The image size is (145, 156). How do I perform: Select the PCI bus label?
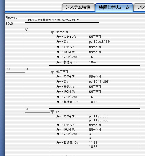(x=8, y=69)
